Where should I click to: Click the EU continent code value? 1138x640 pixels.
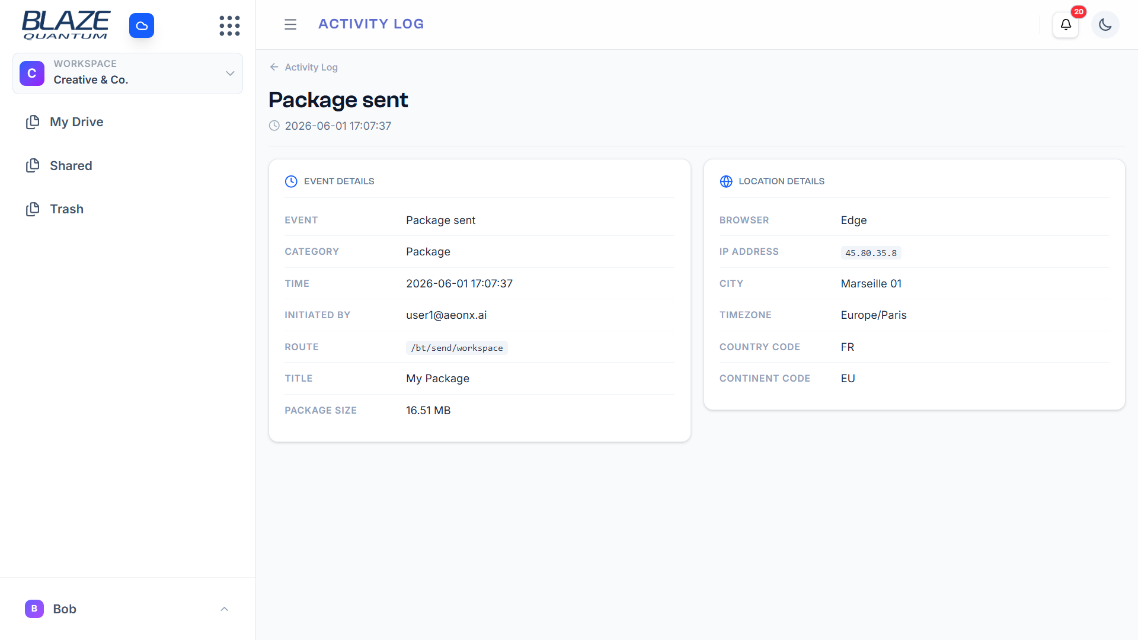848,379
